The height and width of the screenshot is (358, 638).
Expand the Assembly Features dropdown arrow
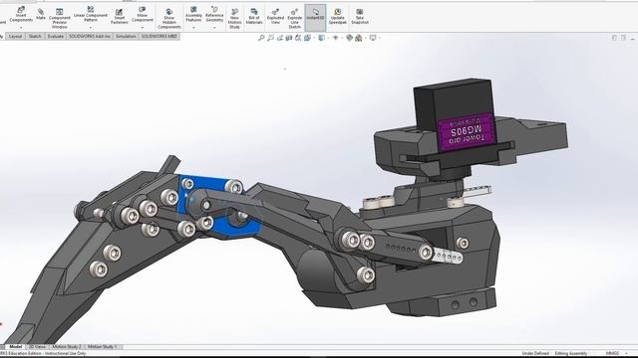click(x=193, y=27)
